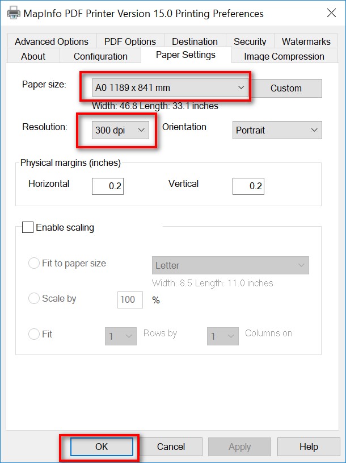The width and height of the screenshot is (346, 463).
Task: Open the Paper size dropdown
Action: pos(170,88)
